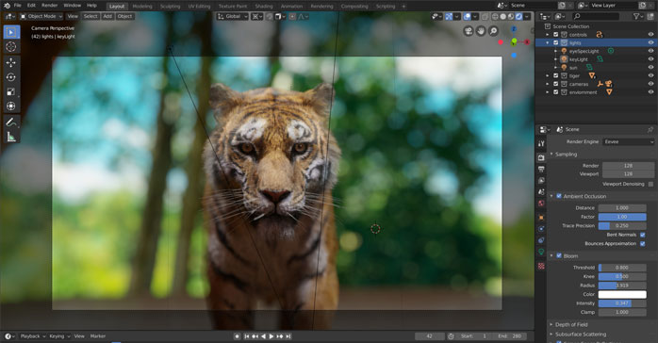
Task: Uncheck the Bloom checkbox
Action: click(559, 255)
